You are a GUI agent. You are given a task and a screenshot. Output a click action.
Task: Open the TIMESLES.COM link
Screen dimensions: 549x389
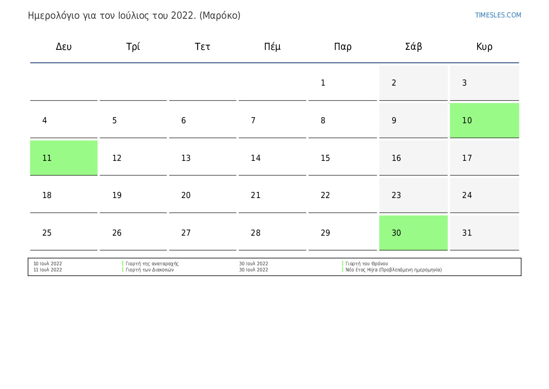click(x=498, y=15)
